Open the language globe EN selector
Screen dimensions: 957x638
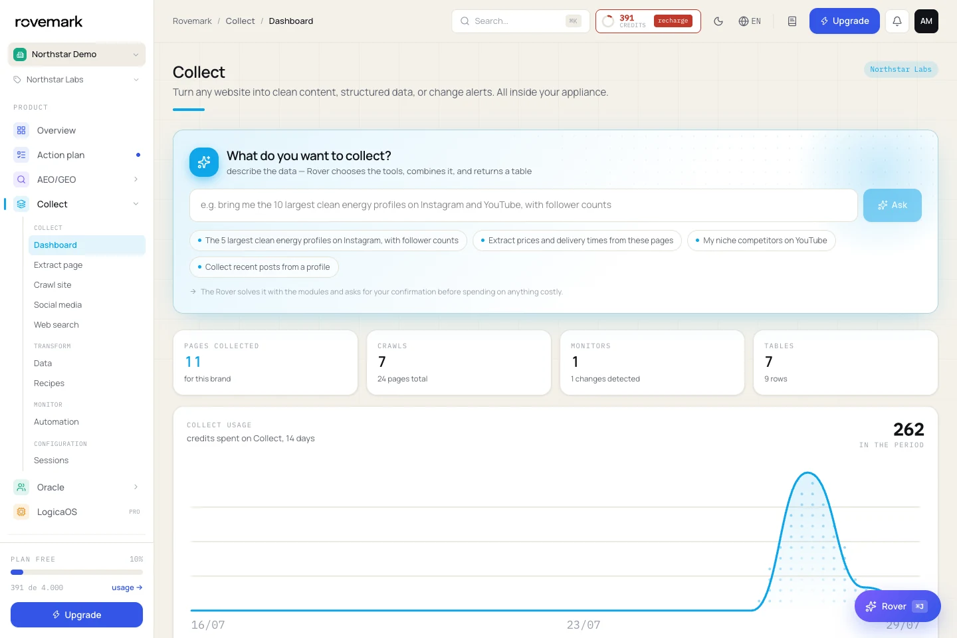[x=750, y=21]
